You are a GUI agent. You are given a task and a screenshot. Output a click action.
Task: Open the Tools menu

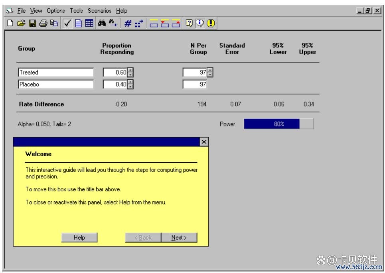pos(77,11)
